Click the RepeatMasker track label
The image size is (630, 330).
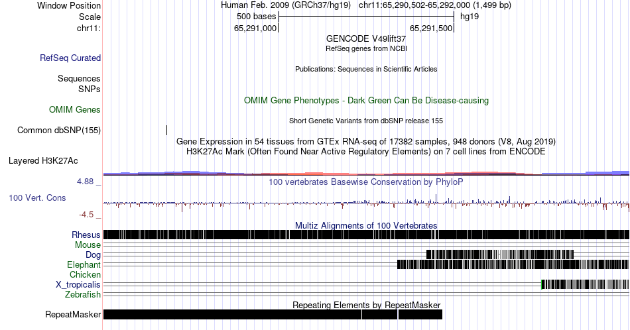coord(73,314)
